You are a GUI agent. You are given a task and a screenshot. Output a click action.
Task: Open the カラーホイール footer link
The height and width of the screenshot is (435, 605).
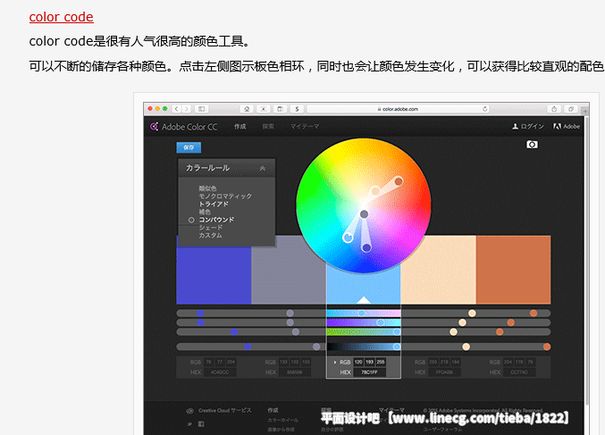pos(282,420)
